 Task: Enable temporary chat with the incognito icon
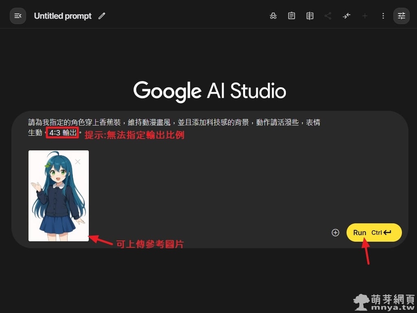click(273, 16)
